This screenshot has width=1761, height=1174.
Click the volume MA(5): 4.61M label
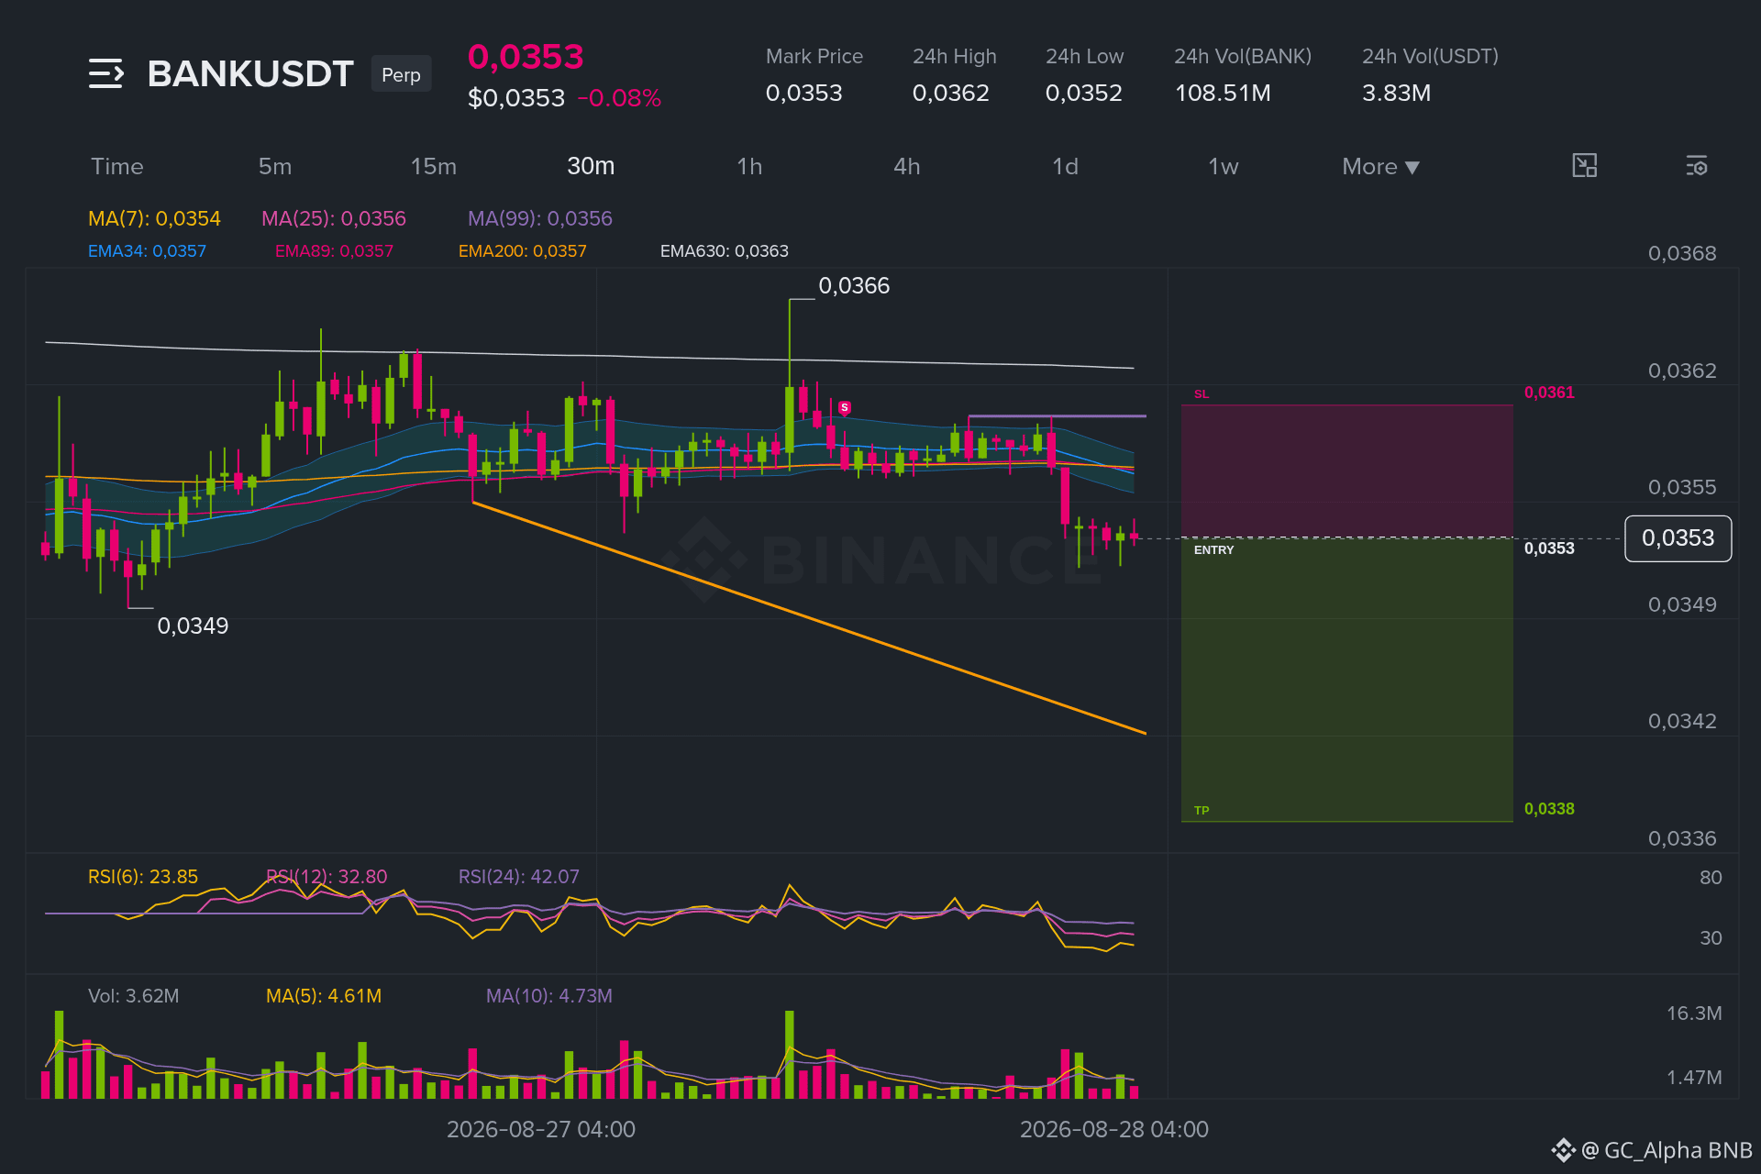pyautogui.click(x=324, y=996)
